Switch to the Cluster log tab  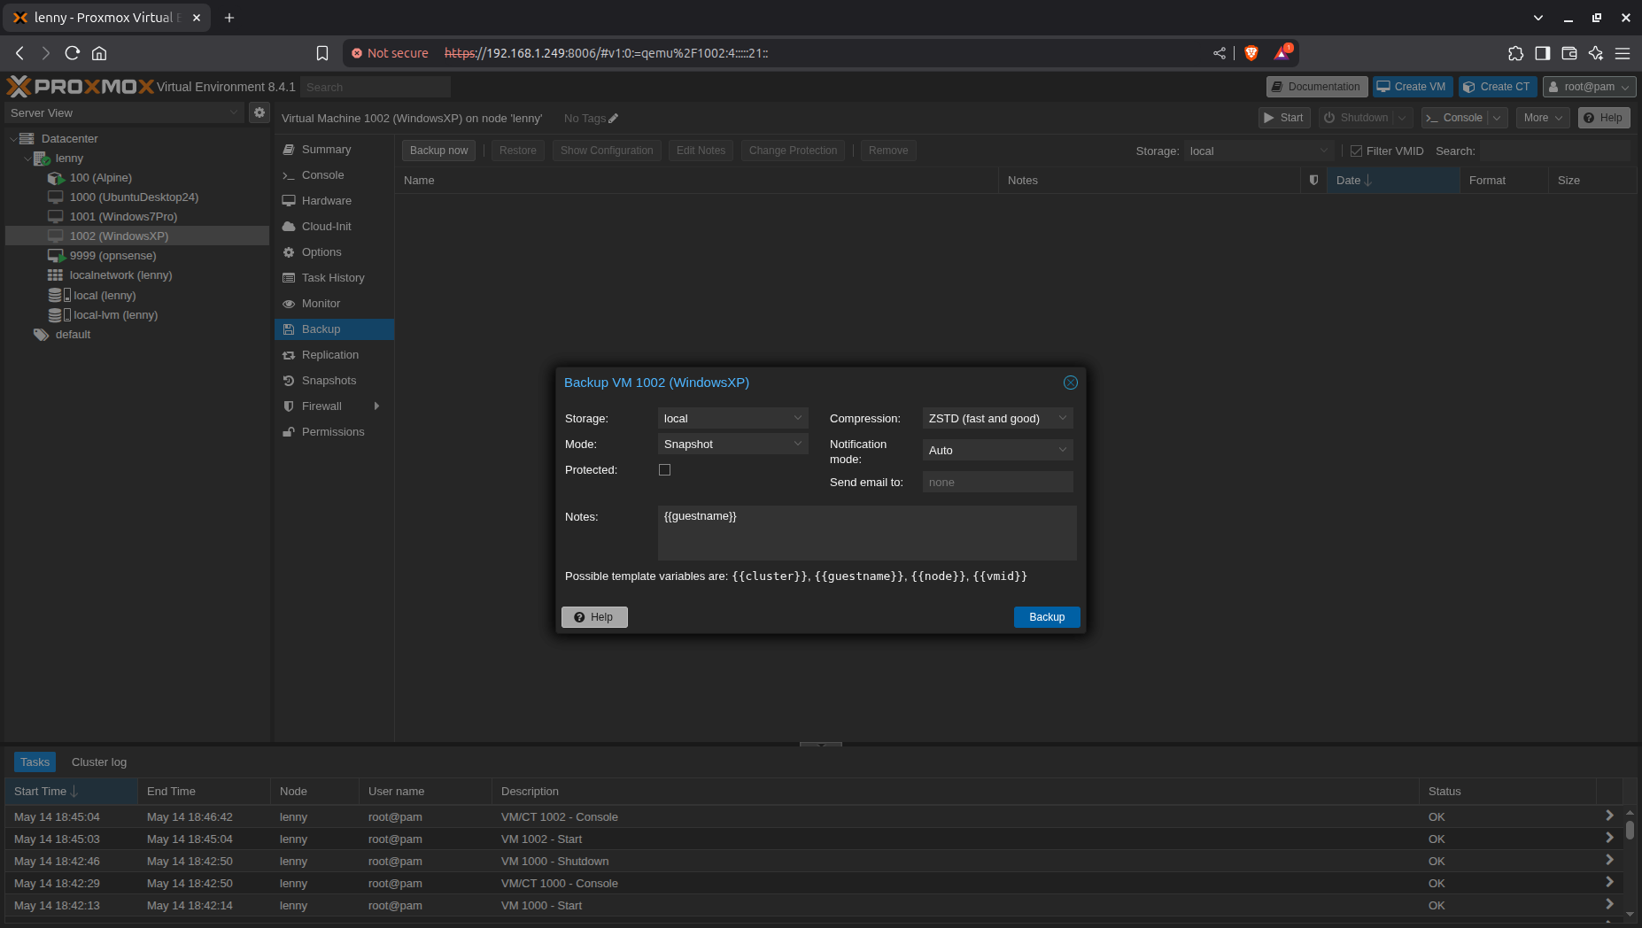coord(99,762)
